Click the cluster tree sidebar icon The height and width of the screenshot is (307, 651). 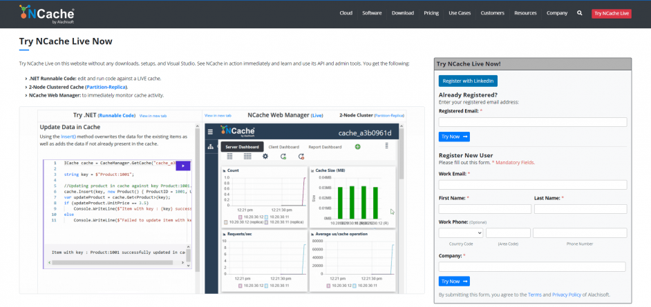210,147
